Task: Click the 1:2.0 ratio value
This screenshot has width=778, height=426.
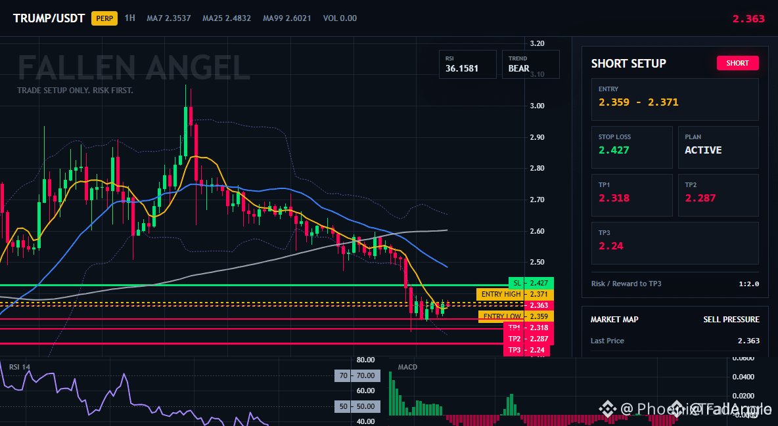Action: tap(749, 284)
